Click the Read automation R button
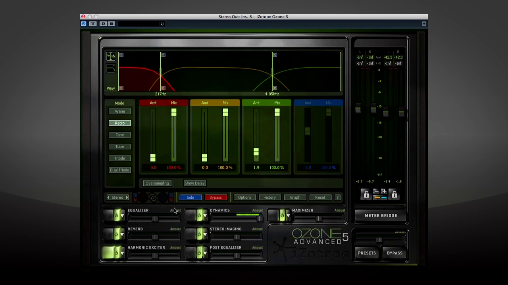Image resolution: width=508 pixels, height=285 pixels. click(103, 24)
